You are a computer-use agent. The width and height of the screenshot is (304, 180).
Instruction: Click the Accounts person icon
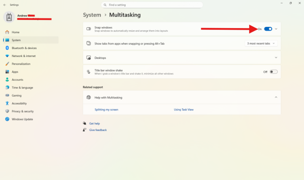[7, 80]
